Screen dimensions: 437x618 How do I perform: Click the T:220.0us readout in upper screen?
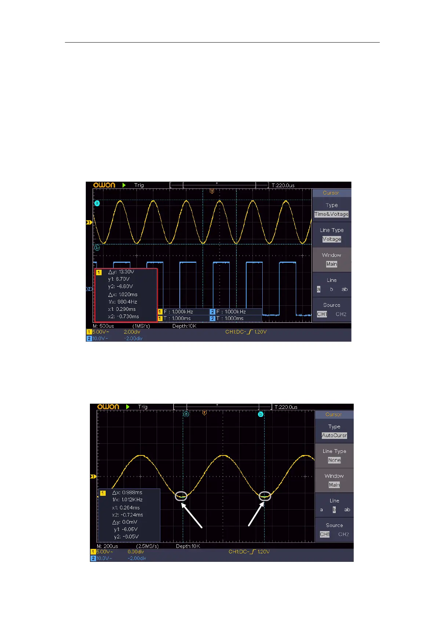pos(283,185)
